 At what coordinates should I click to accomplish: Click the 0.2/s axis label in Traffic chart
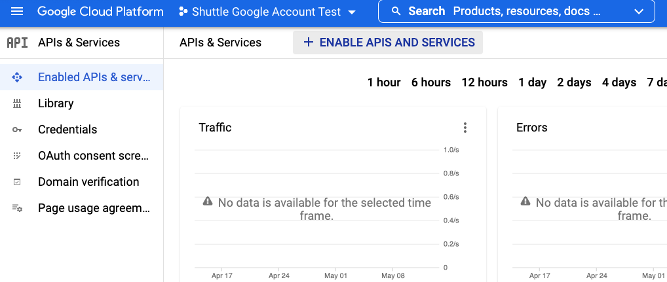click(451, 244)
